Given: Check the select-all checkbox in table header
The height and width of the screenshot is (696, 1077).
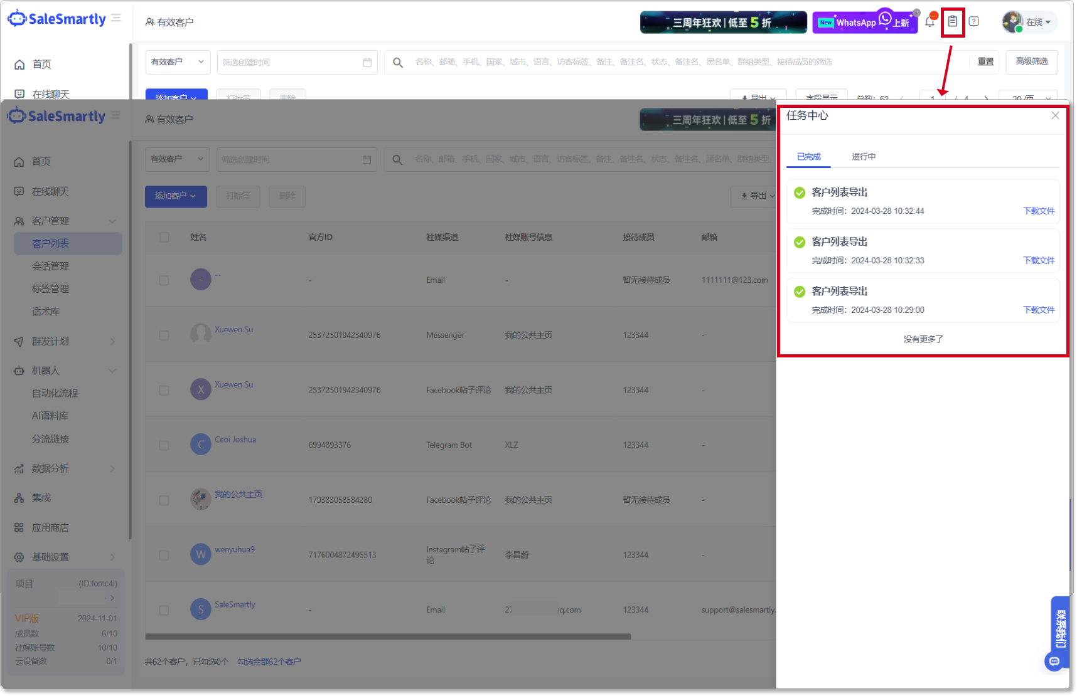Looking at the screenshot, I should point(164,238).
